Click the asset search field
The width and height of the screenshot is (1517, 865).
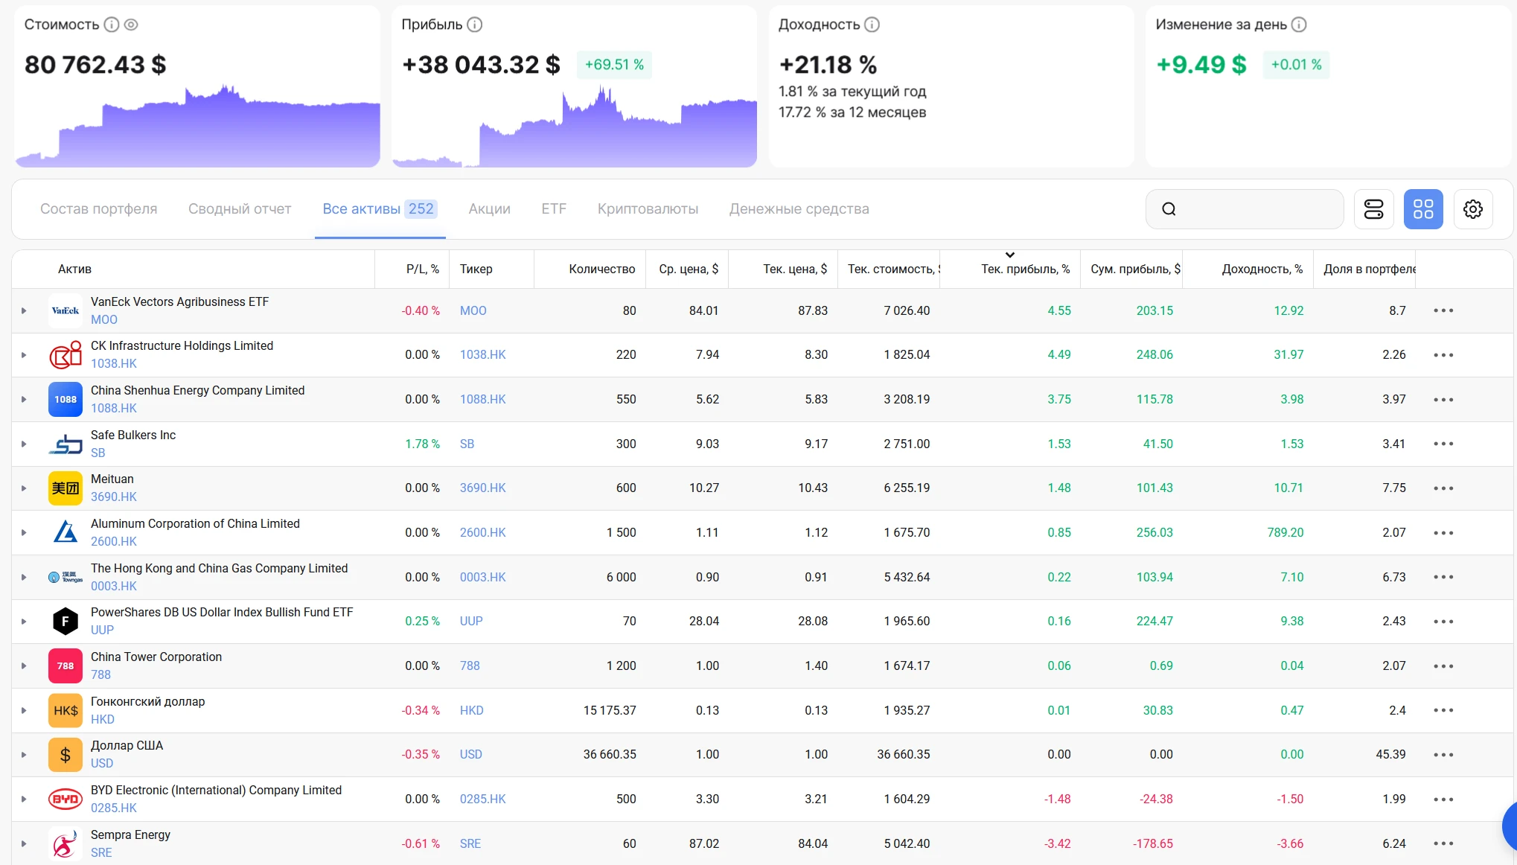[x=1245, y=209]
